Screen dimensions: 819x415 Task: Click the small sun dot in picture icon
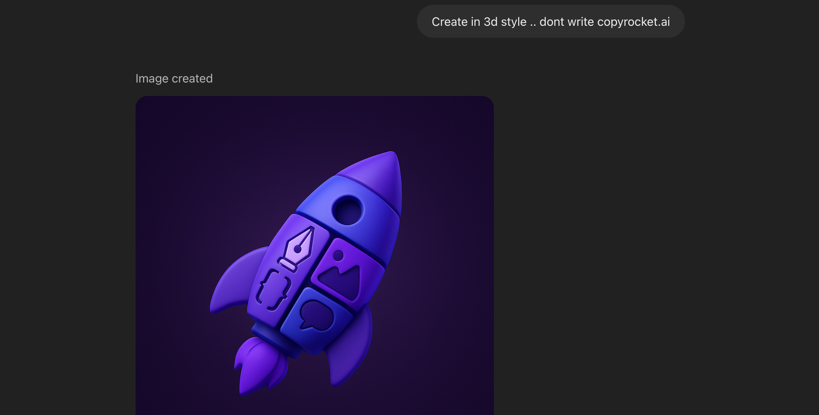click(338, 256)
